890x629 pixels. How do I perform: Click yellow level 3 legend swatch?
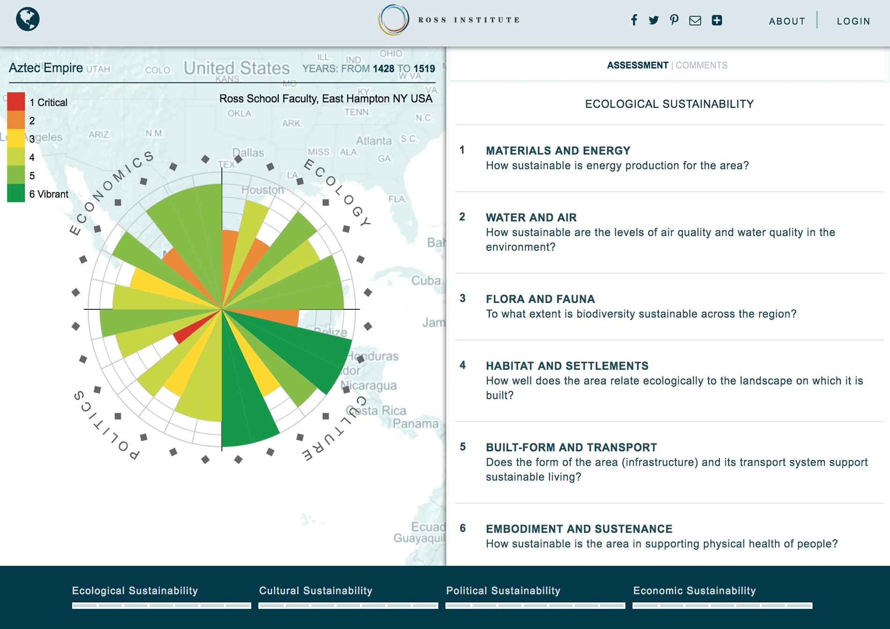16,138
